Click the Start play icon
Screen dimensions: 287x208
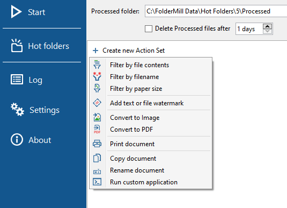point(16,12)
